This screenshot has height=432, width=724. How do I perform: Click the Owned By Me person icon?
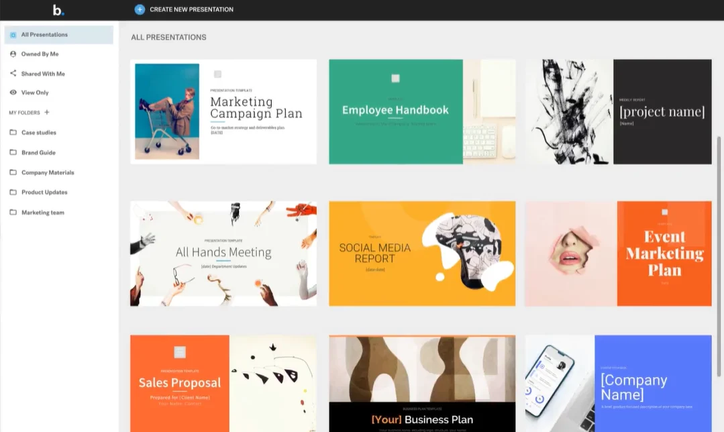click(x=13, y=54)
